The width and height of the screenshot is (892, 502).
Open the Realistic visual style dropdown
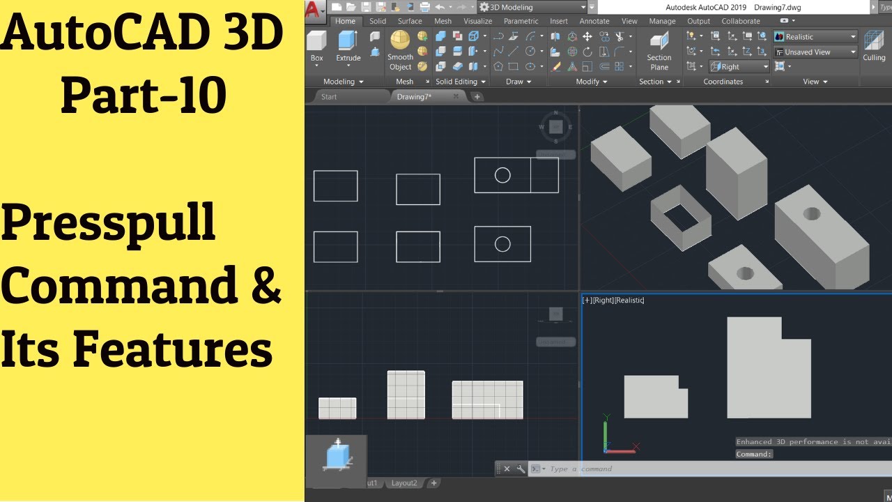click(x=815, y=37)
